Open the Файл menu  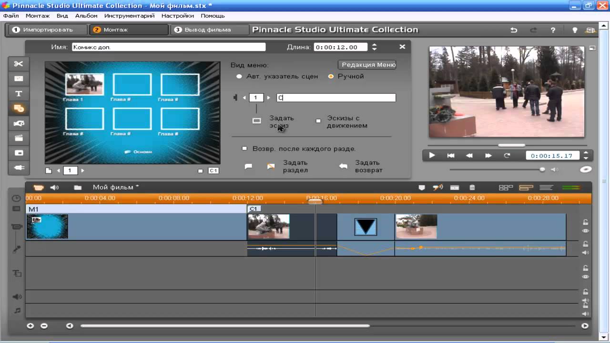[x=11, y=16]
